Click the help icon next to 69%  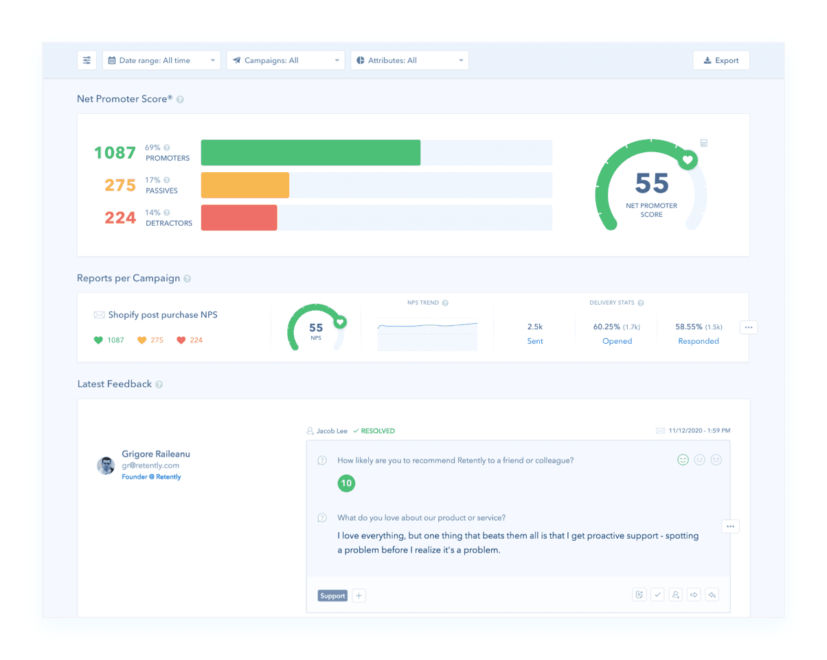click(x=167, y=148)
